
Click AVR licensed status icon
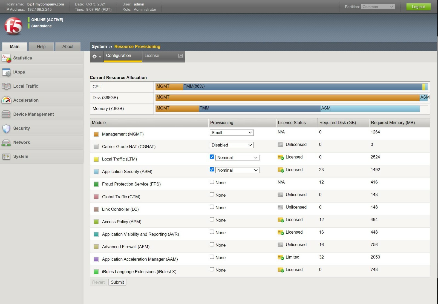pos(281,232)
